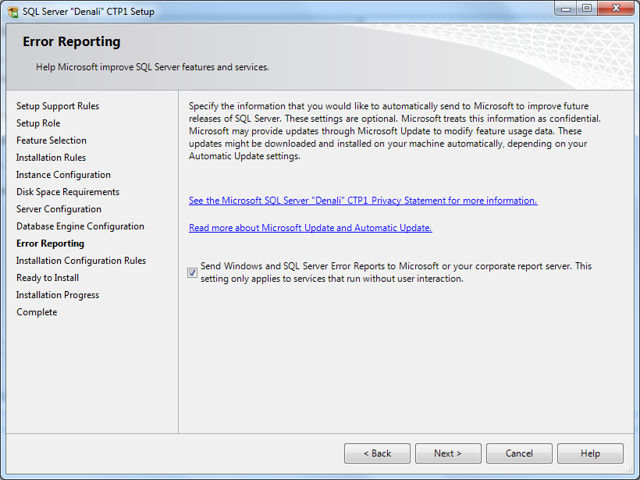Select Server Configuration step
Viewport: 640px width, 480px height.
tap(59, 209)
